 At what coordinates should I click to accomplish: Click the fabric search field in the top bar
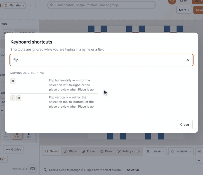(x=101, y=5)
